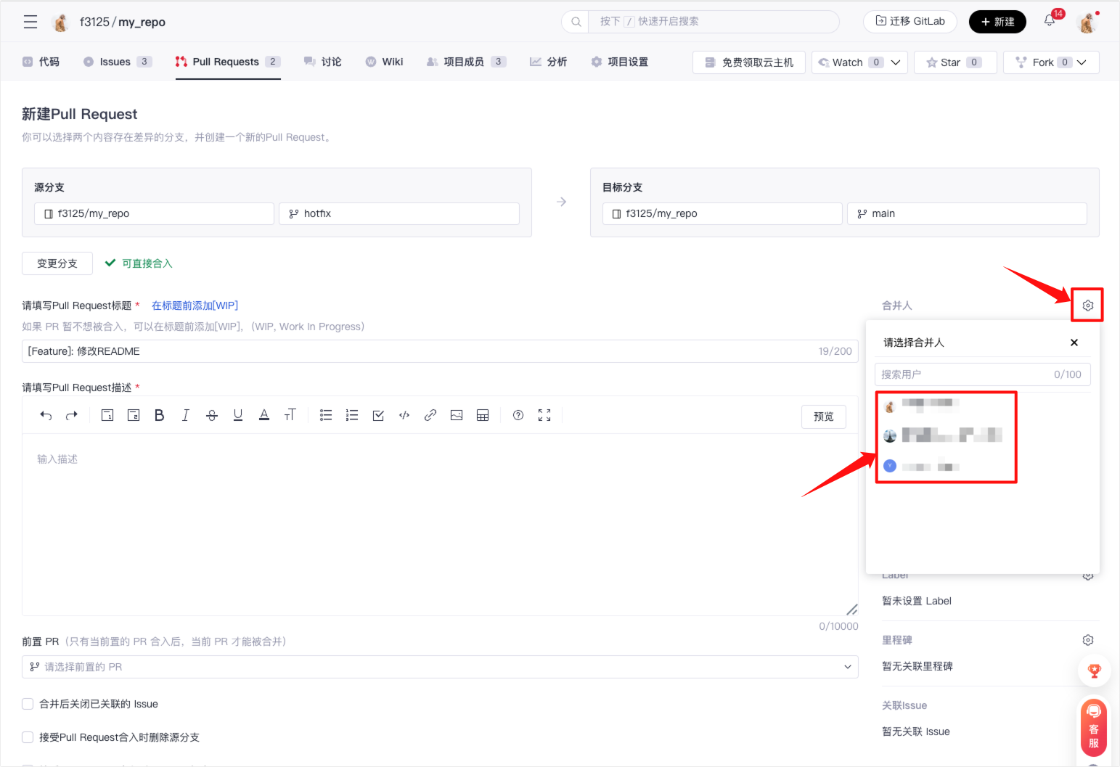Image resolution: width=1120 pixels, height=767 pixels.
Task: Insert a table via the toolbar icon
Action: 483,415
